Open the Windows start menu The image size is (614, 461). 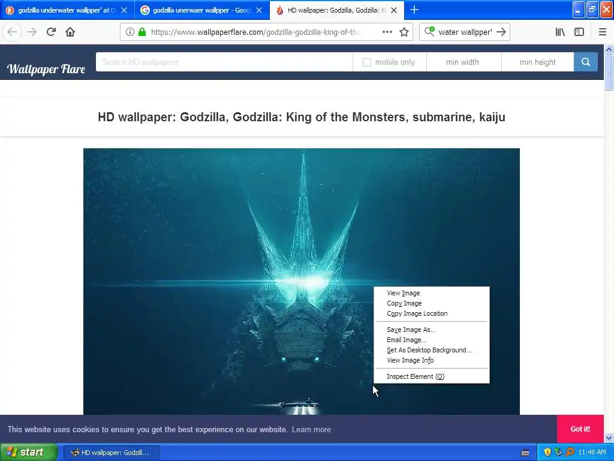(29, 453)
